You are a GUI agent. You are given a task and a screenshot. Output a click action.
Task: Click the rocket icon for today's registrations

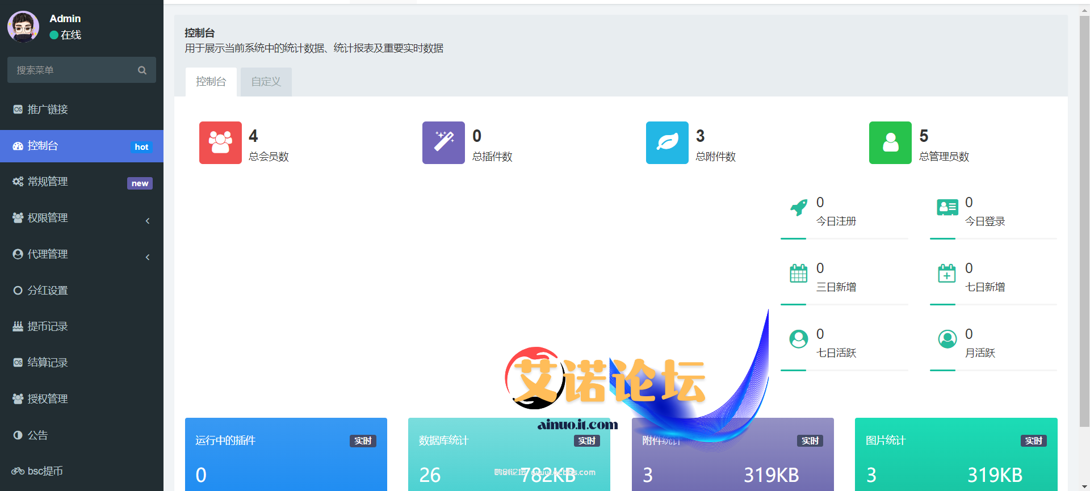(x=799, y=208)
